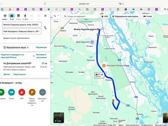168x126 pixels.
Task: Search nearby gas stations round icon
Action: pos(22,92)
